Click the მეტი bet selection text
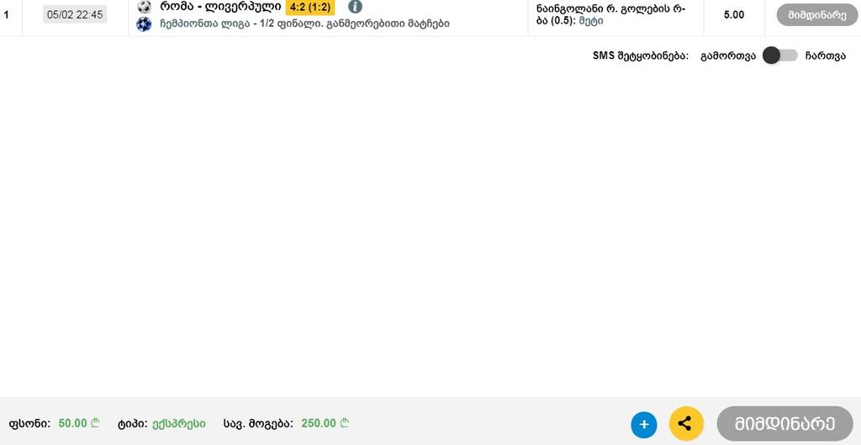Screen dimensions: 861x445 tap(591, 21)
